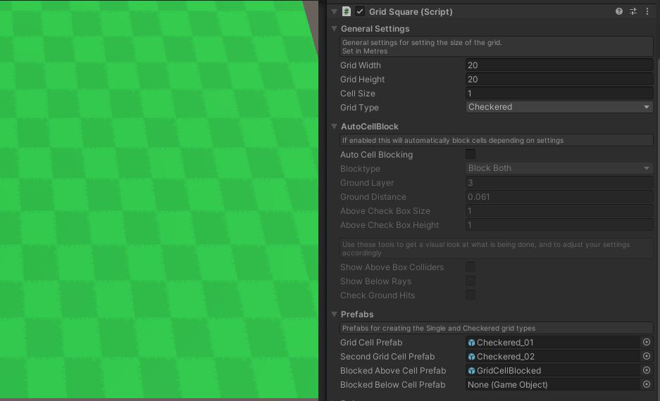This screenshot has height=401, width=660.
Task: Open the Blocktype dropdown showing Block Both
Action: coord(559,168)
